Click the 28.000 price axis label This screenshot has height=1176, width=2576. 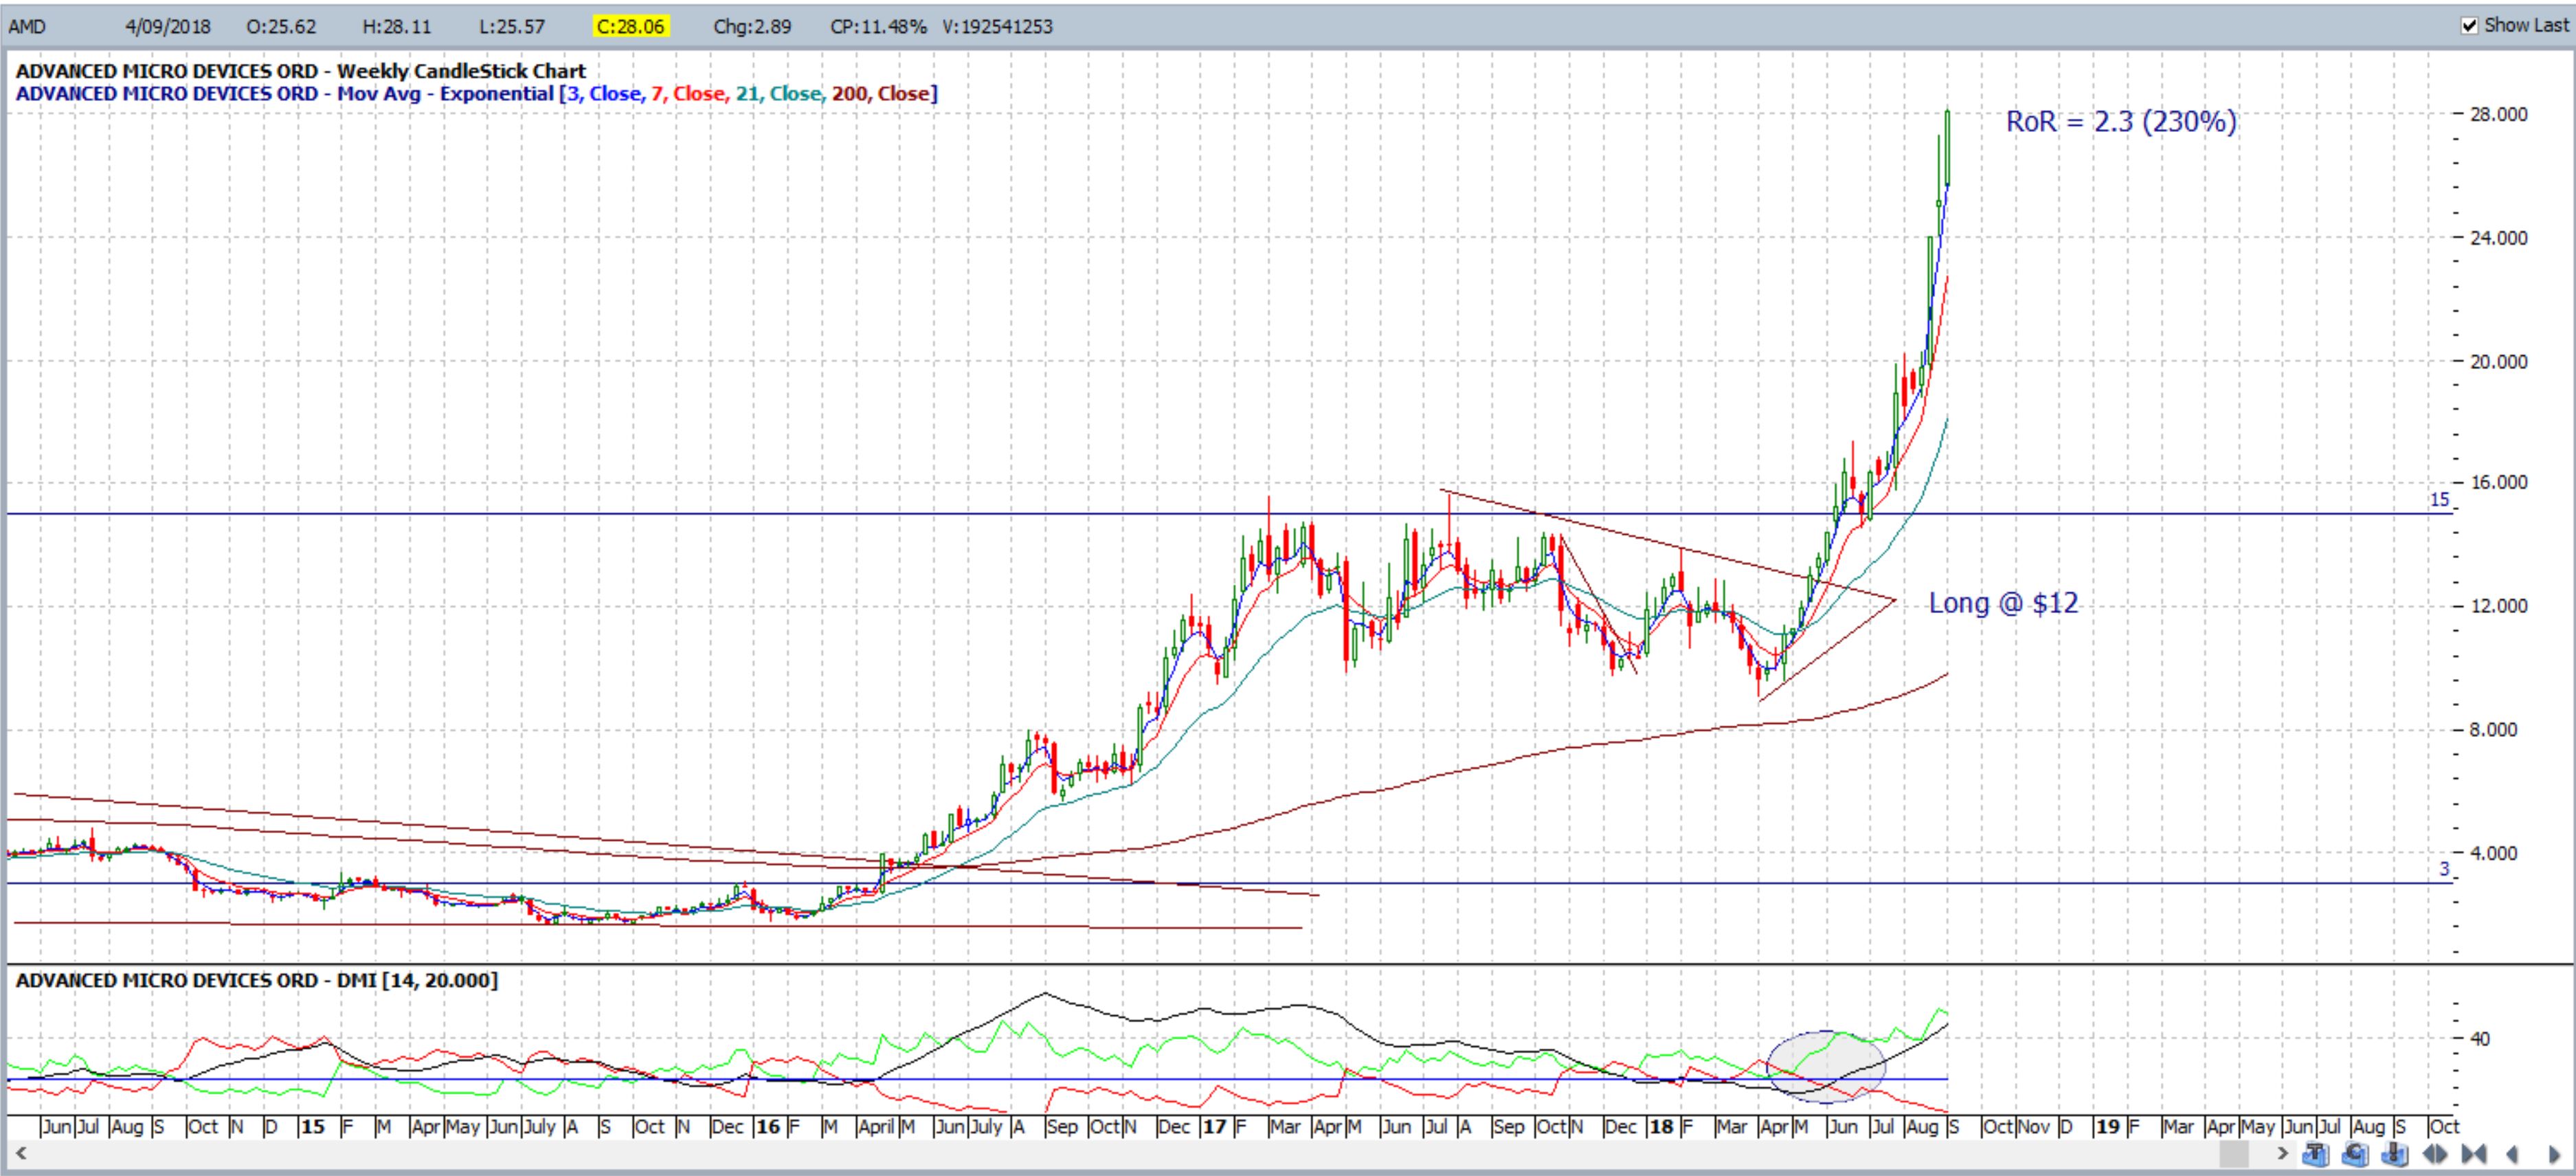click(x=2498, y=114)
